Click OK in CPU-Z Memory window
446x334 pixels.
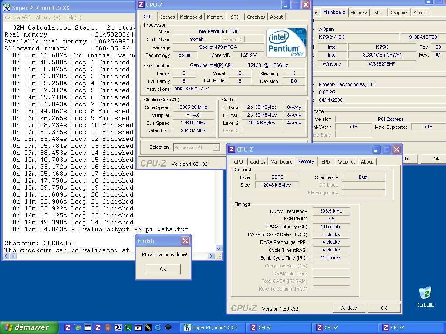pyautogui.click(x=384, y=308)
